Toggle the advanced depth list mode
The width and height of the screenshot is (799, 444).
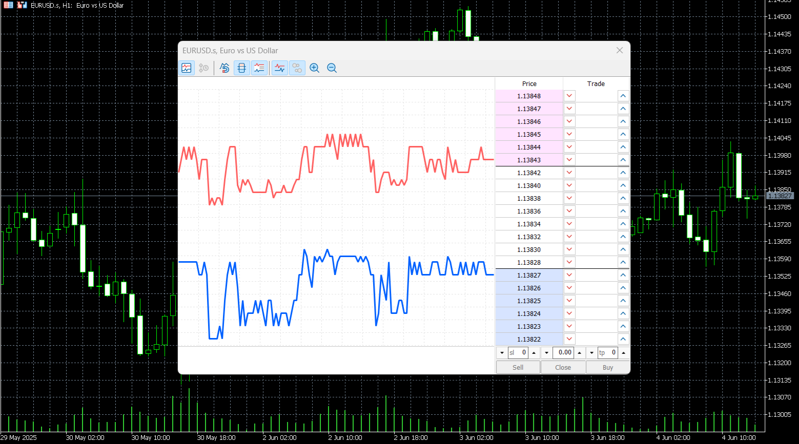click(259, 68)
